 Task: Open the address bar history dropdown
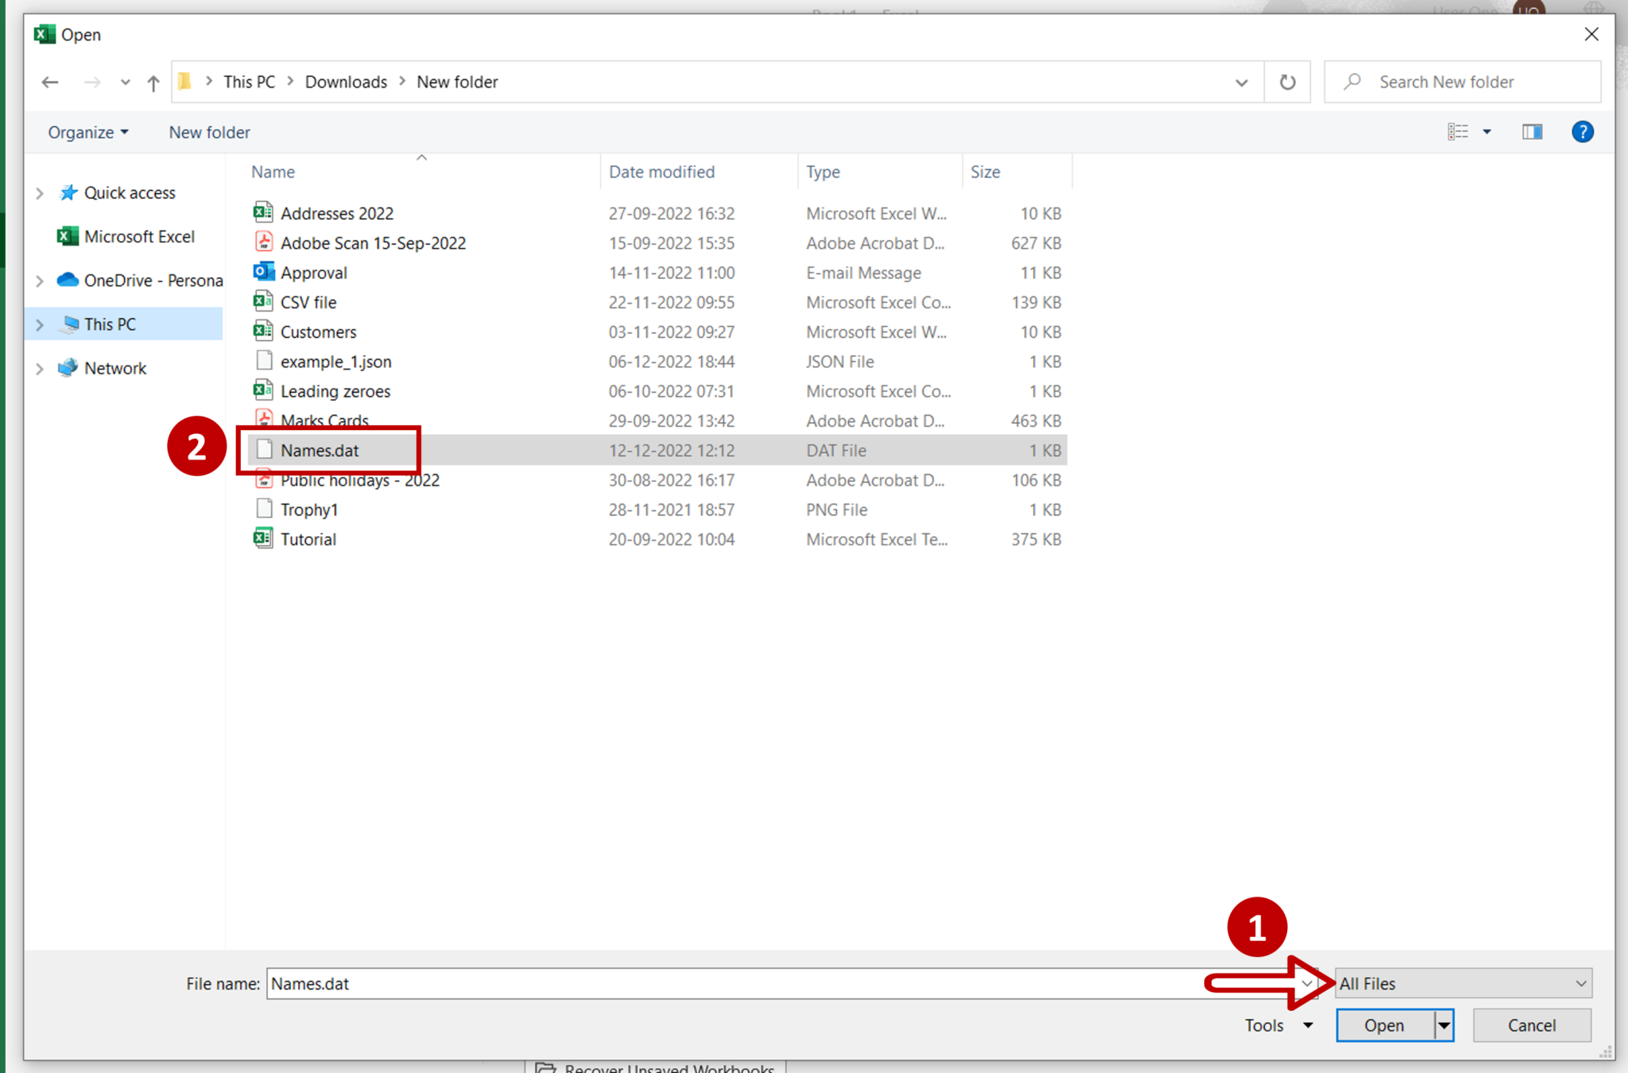click(x=1240, y=81)
